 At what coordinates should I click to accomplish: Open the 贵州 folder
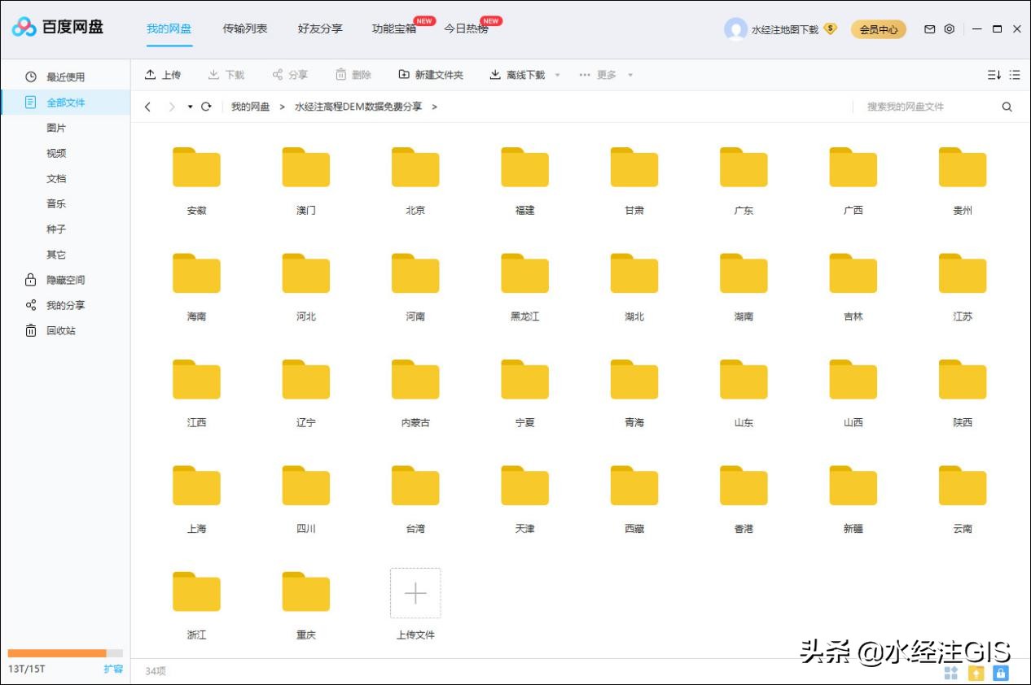click(x=963, y=168)
